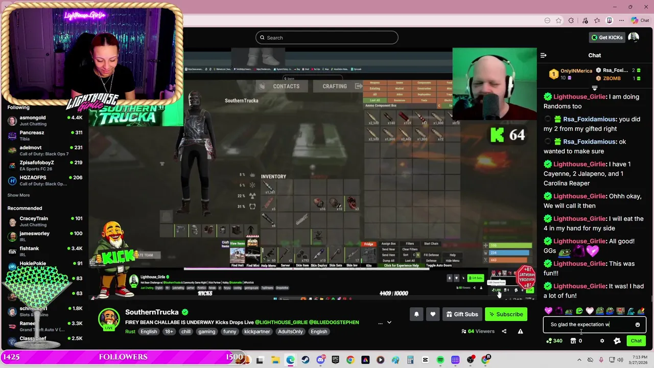Image resolution: width=654 pixels, height=368 pixels.
Task: Send the purple heart quick emote
Action: pos(548,311)
